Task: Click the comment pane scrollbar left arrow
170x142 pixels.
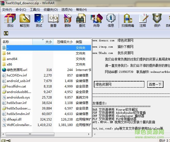Action: pos(94,134)
